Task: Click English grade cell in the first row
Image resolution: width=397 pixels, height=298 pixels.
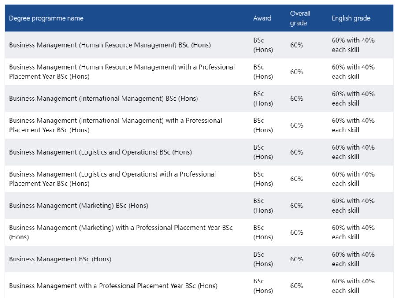Action: point(353,45)
